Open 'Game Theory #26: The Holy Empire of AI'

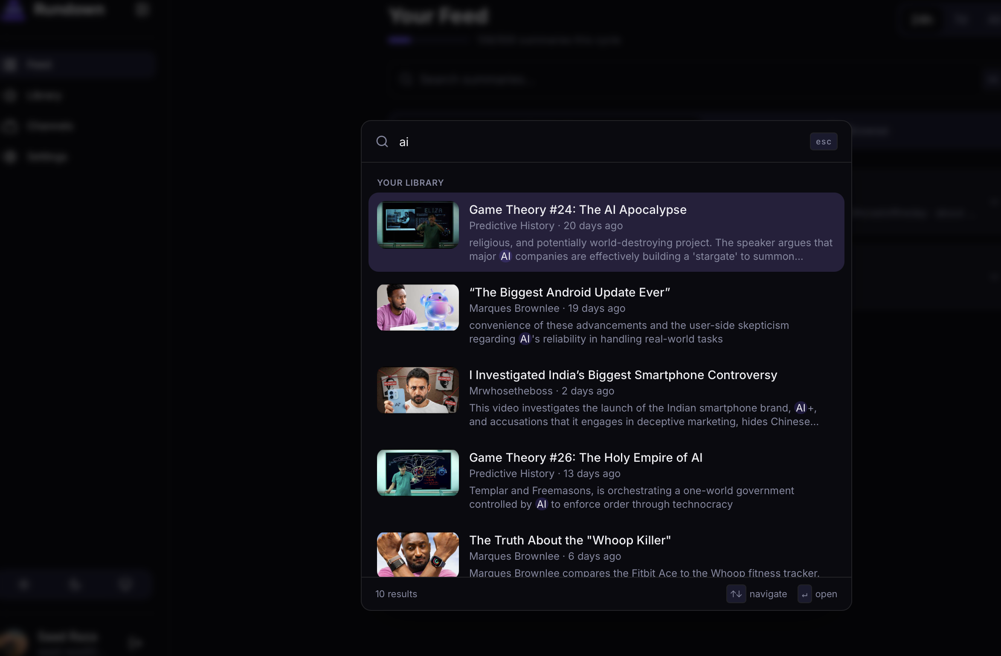pyautogui.click(x=606, y=480)
